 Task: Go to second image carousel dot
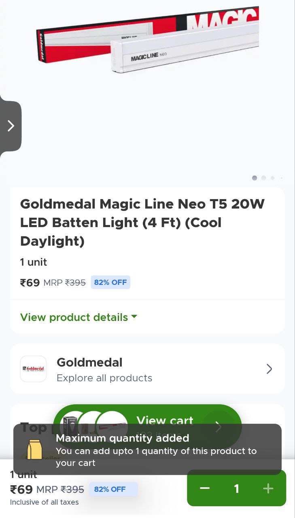click(264, 178)
